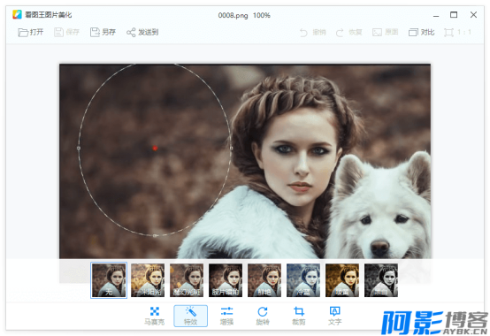The image size is (490, 336).
Task: Apply the 一米阳光 sunlight filter
Action: [148, 280]
